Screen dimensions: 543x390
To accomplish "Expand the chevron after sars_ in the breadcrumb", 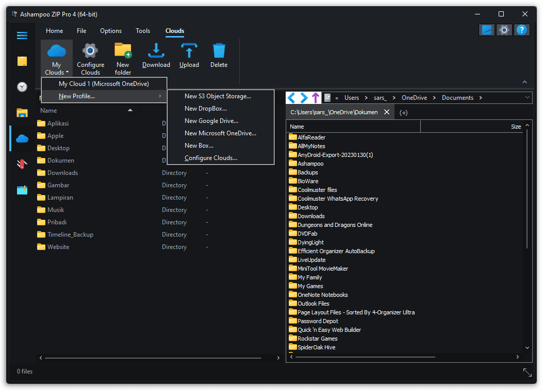I will pos(394,98).
